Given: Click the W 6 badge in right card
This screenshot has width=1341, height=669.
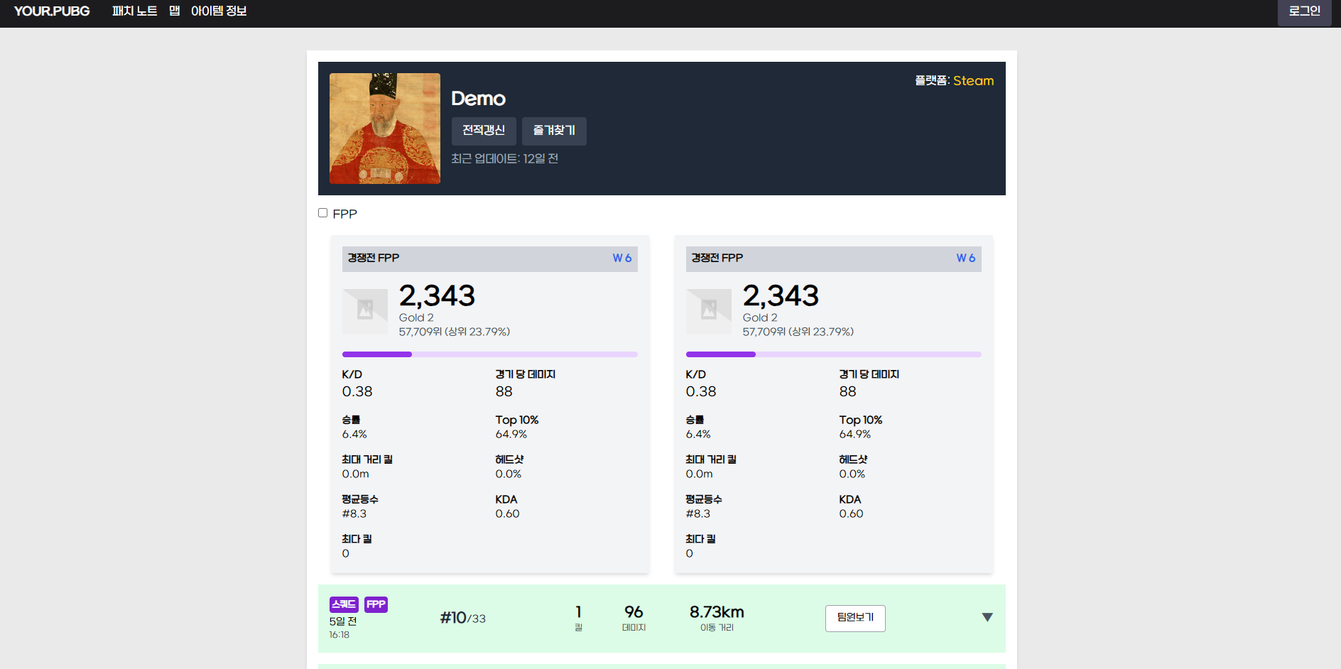Looking at the screenshot, I should coord(965,259).
